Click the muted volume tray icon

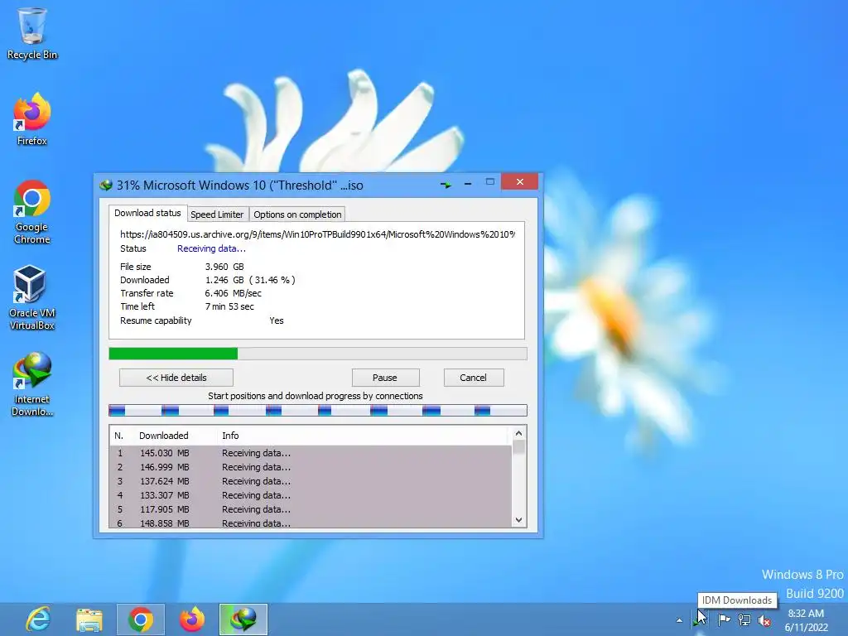click(764, 620)
